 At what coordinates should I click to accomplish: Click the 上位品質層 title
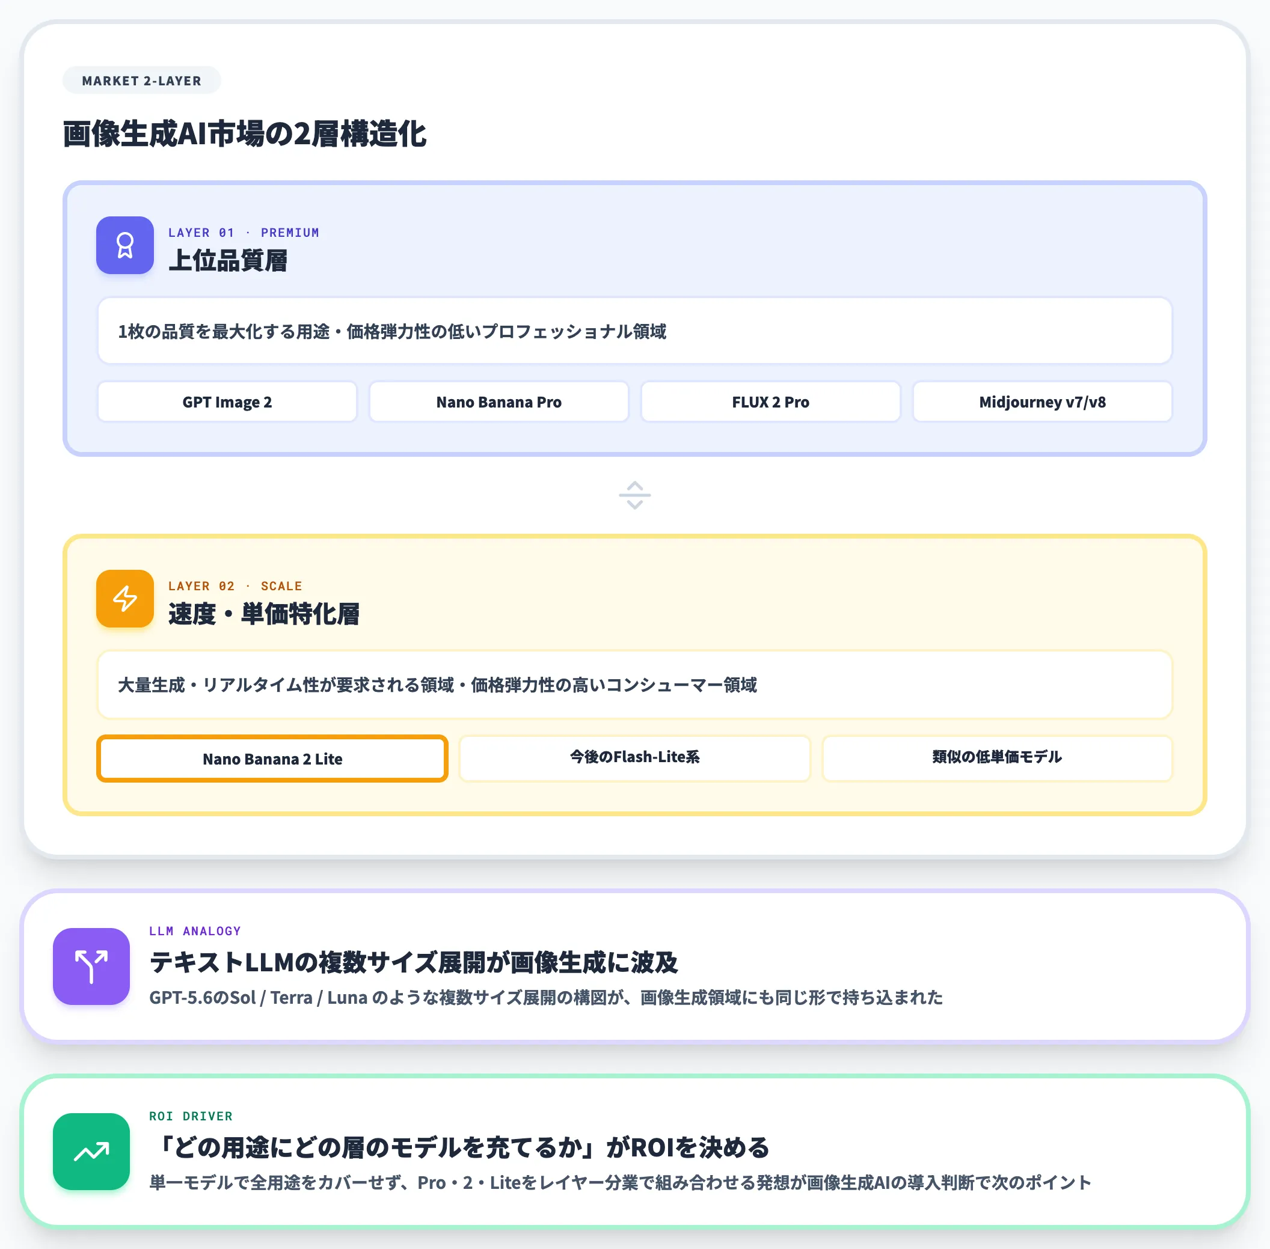pyautogui.click(x=228, y=260)
